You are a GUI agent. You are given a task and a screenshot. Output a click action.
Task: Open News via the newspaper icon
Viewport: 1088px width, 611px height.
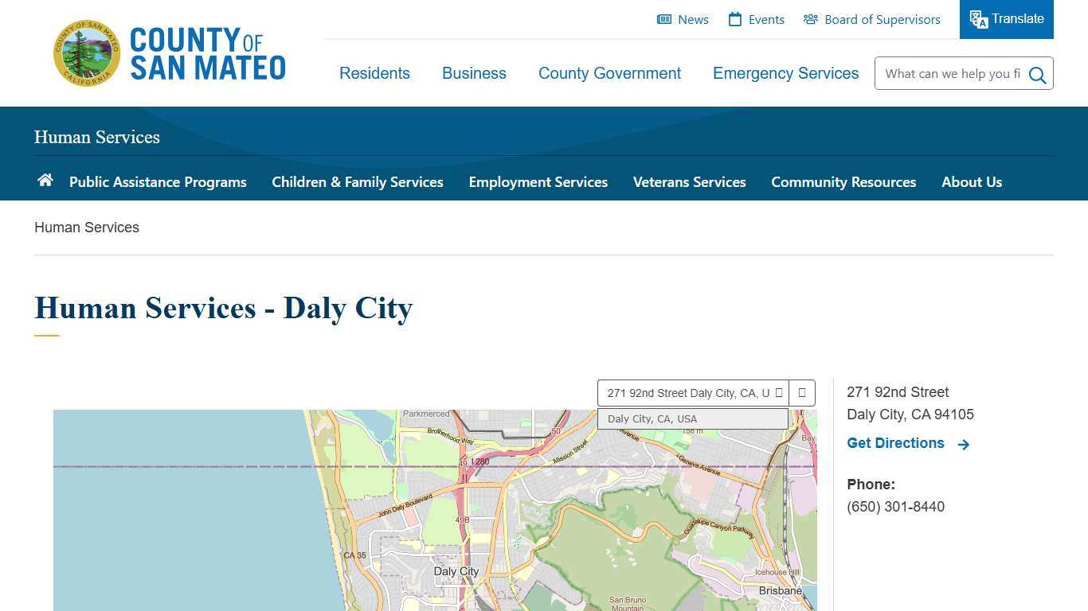[663, 19]
